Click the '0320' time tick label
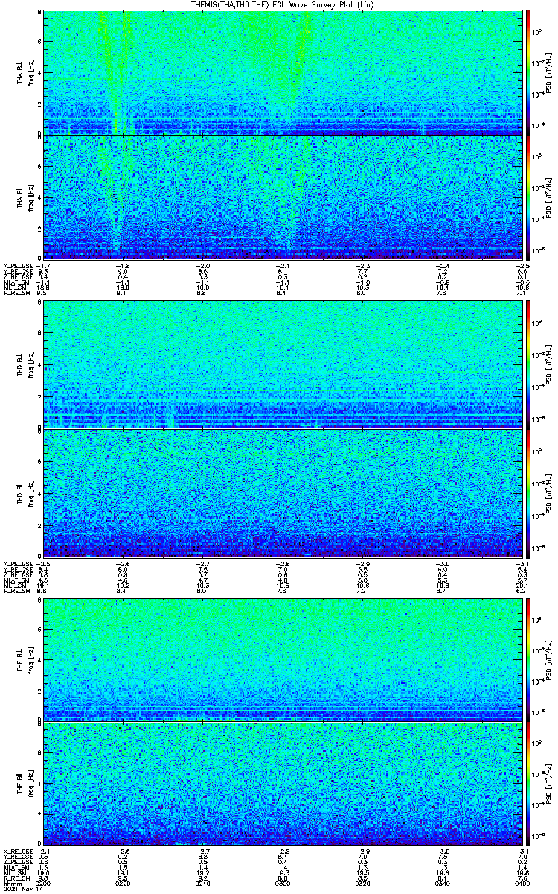Viewport: 558px width, 894px height. click(362, 883)
